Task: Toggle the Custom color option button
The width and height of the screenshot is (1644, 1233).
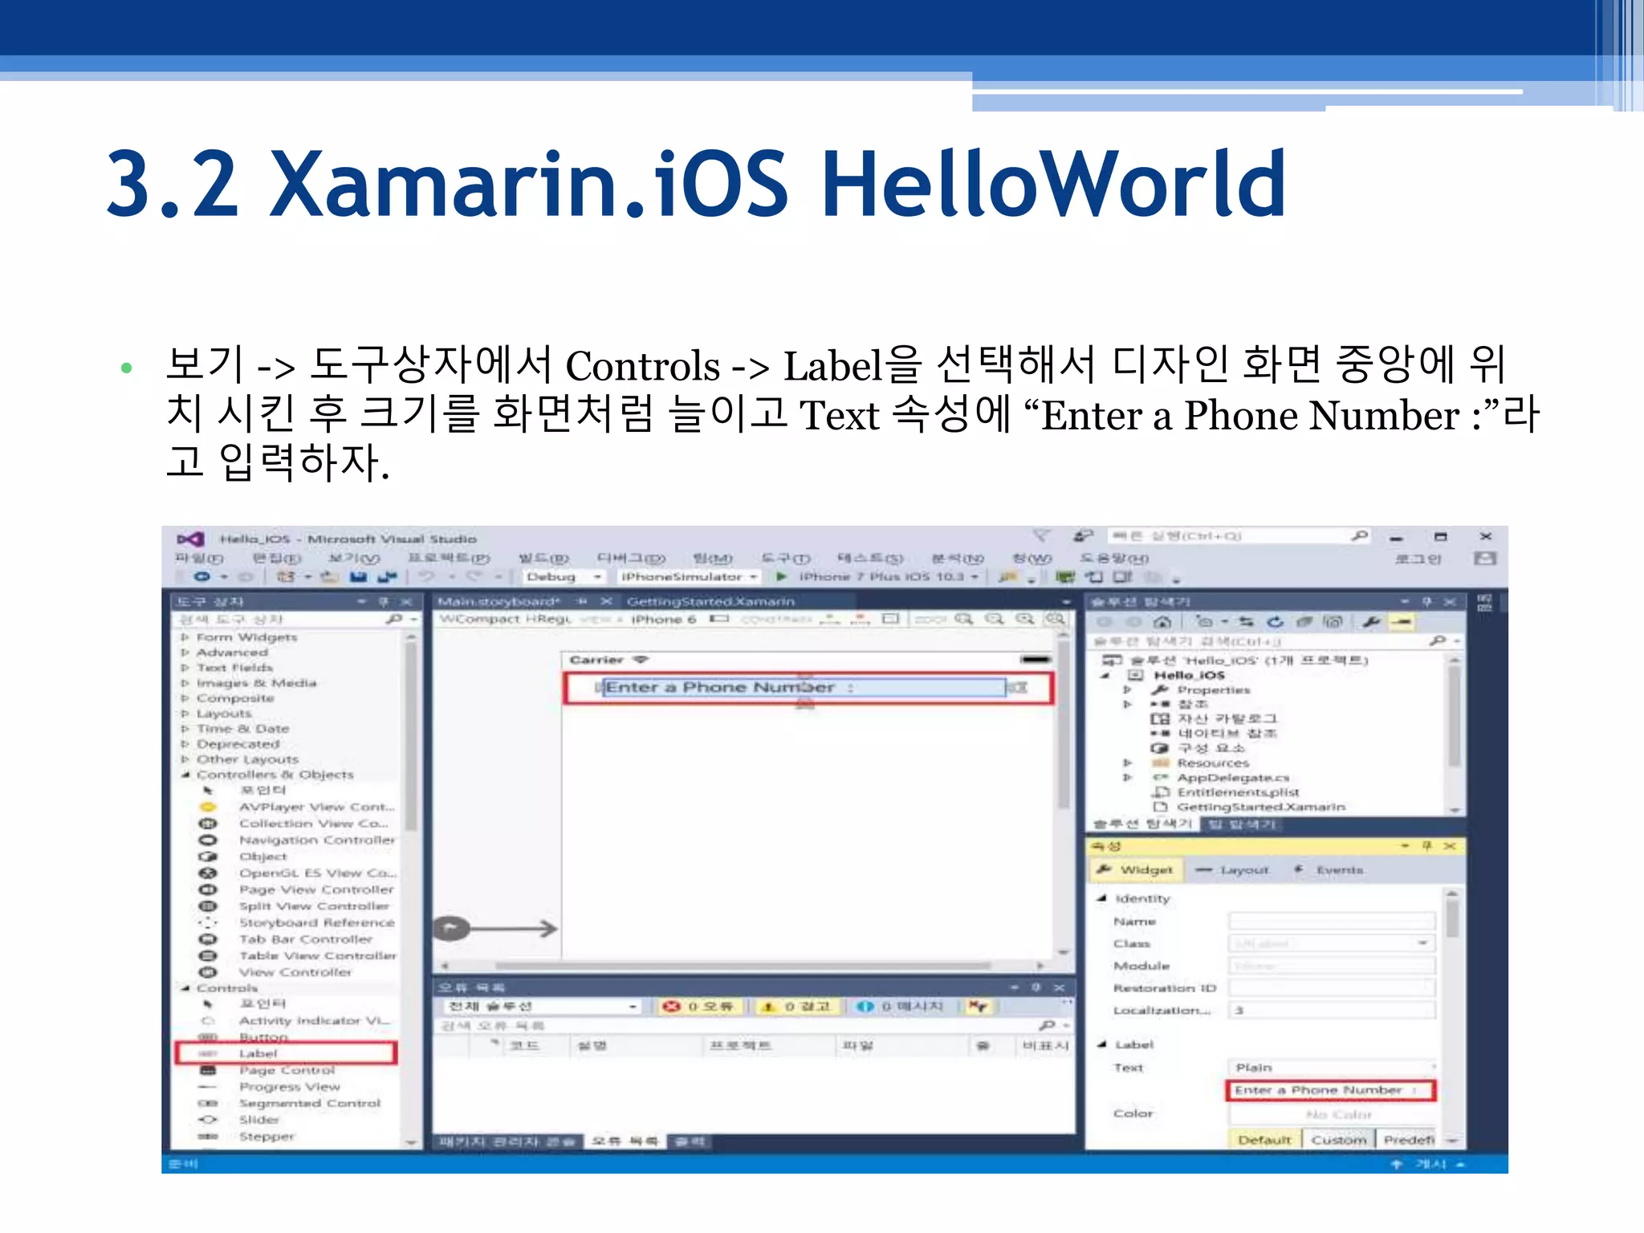Action: pos(1338,1140)
